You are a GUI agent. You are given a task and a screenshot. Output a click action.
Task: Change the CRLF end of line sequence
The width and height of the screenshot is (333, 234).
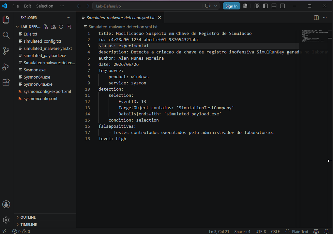(275, 231)
